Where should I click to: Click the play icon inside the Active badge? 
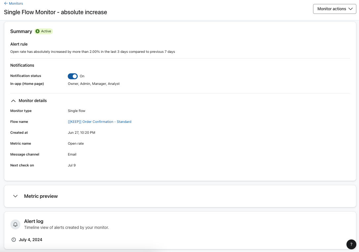37,31
